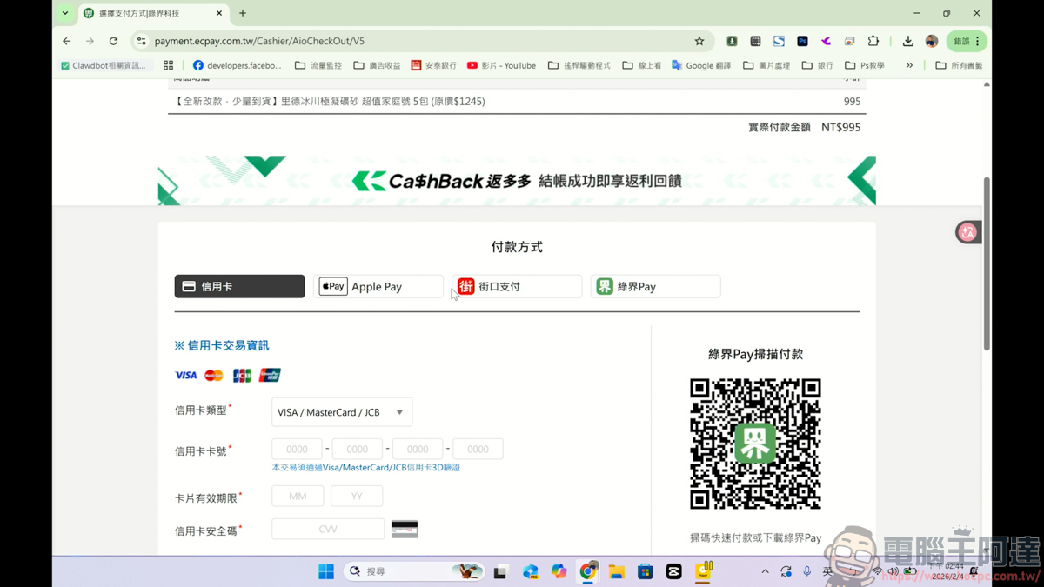Click the 'NT$995' payment amount
This screenshot has height=587, width=1044.
click(x=841, y=127)
